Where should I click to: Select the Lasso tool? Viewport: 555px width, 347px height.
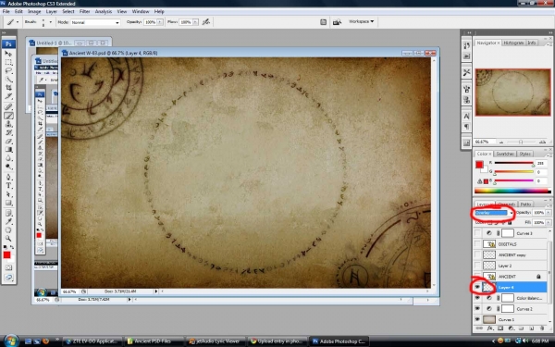[x=8, y=71]
